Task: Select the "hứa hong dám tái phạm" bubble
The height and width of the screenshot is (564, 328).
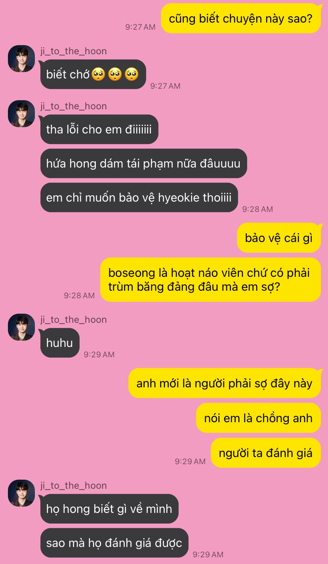Action: 143,163
